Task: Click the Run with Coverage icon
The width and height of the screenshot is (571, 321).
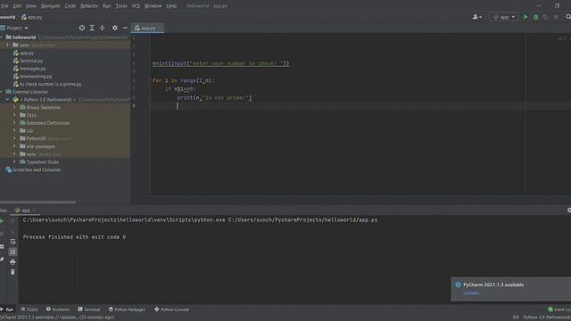Action: point(545,17)
